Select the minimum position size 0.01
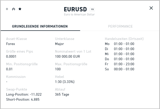The width and height of the screenshot is (160, 109). (9, 69)
